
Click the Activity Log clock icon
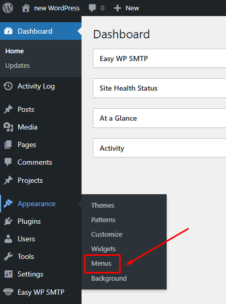(8, 86)
